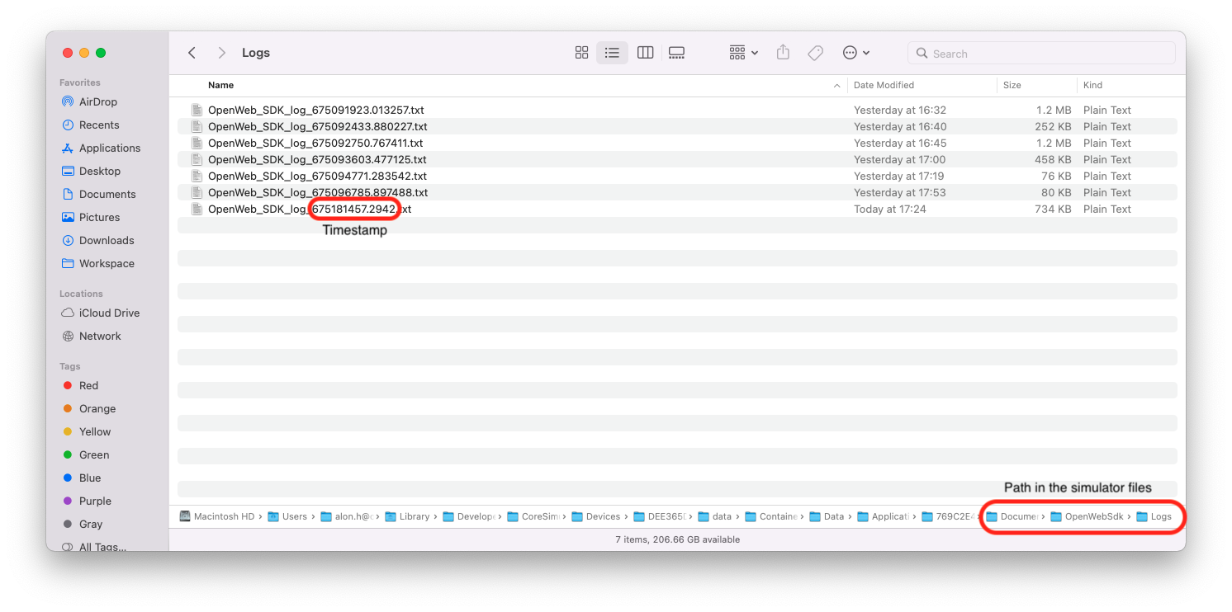Image resolution: width=1232 pixels, height=612 pixels.
Task: Open Applications in the sidebar
Action: tap(102, 148)
